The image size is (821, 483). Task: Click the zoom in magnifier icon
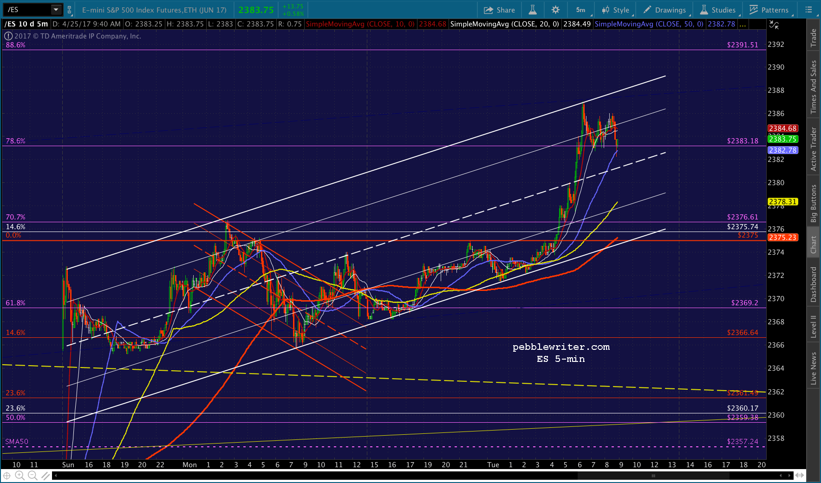tap(20, 476)
